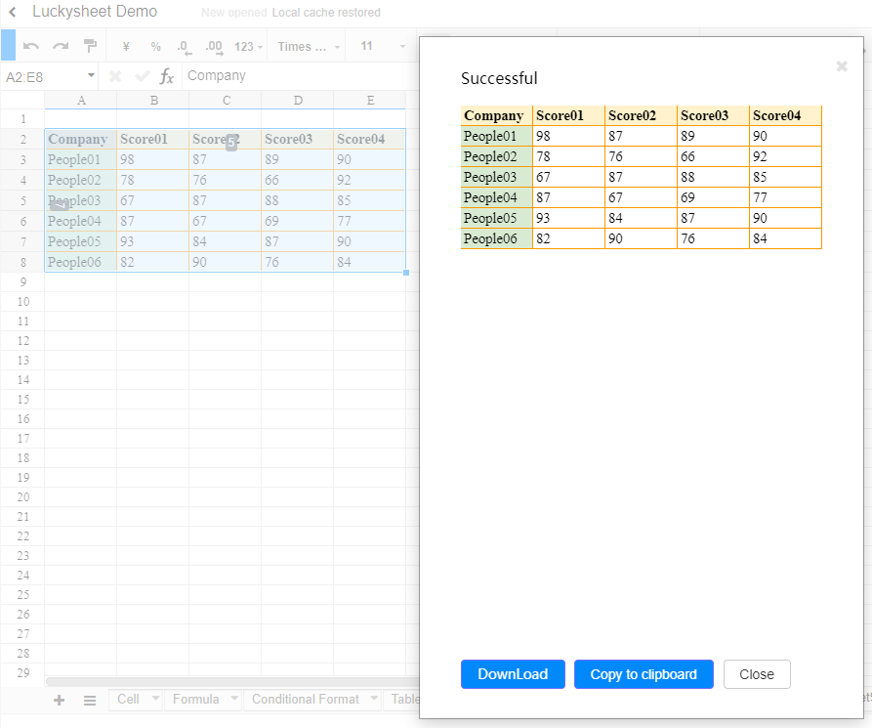The height and width of the screenshot is (728, 872).
Task: Redo the last action
Action: coord(60,45)
